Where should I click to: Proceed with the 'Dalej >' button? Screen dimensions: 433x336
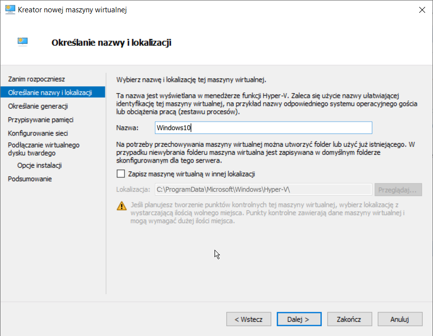[298, 319]
